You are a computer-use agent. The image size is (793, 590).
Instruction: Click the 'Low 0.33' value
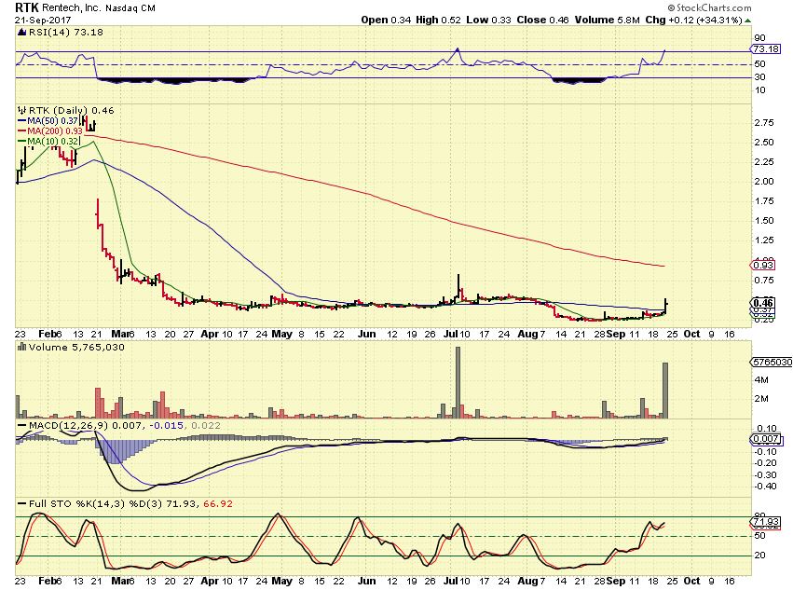(488, 20)
